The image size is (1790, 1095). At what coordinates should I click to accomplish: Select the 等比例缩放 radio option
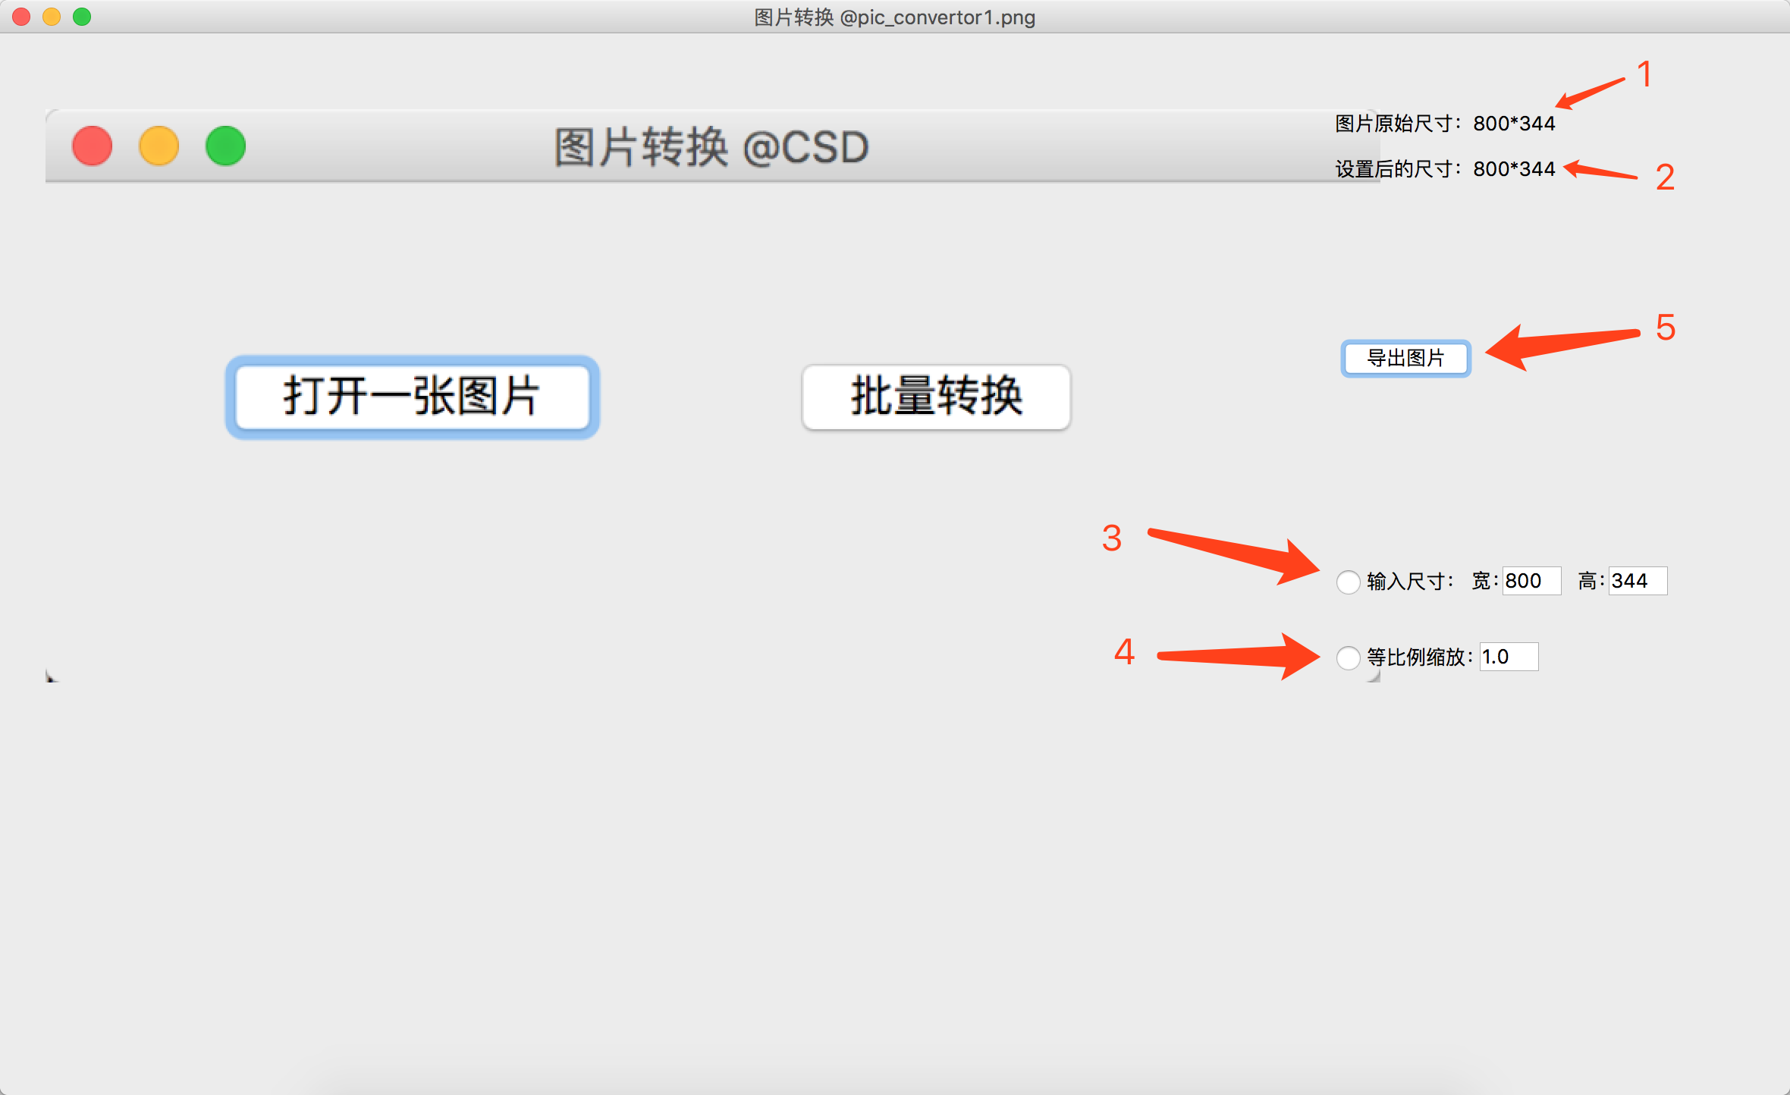pos(1349,658)
